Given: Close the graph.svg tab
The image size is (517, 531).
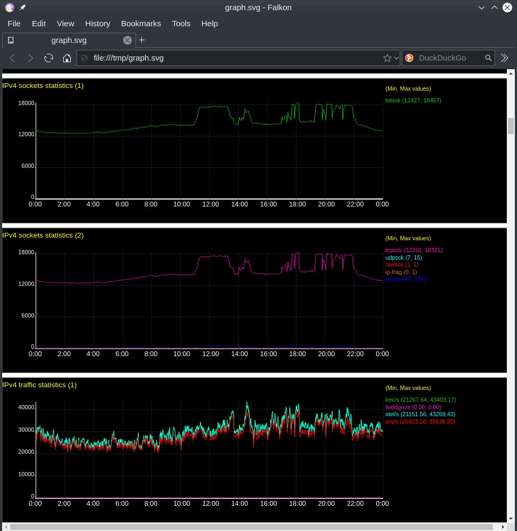Looking at the screenshot, I should point(128,40).
